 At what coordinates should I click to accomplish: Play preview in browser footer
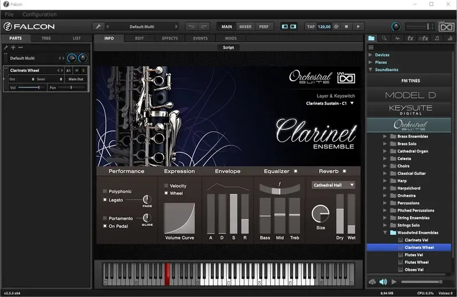click(x=394, y=282)
